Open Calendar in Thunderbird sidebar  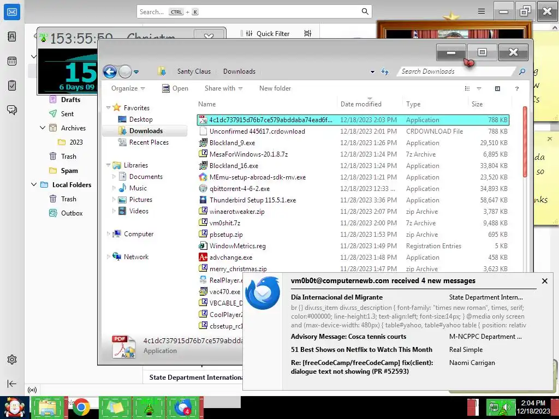12,61
